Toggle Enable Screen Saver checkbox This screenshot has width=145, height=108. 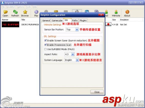[45, 40]
